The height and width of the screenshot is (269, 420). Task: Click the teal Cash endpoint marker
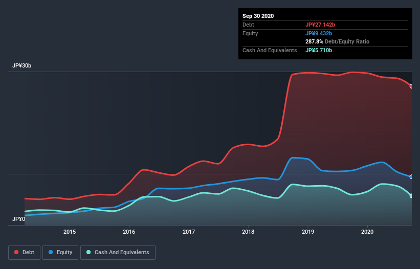click(x=411, y=196)
